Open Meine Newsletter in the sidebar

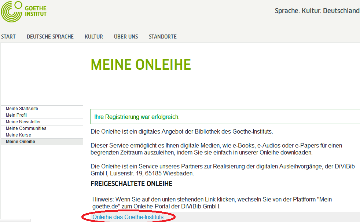coord(42,122)
